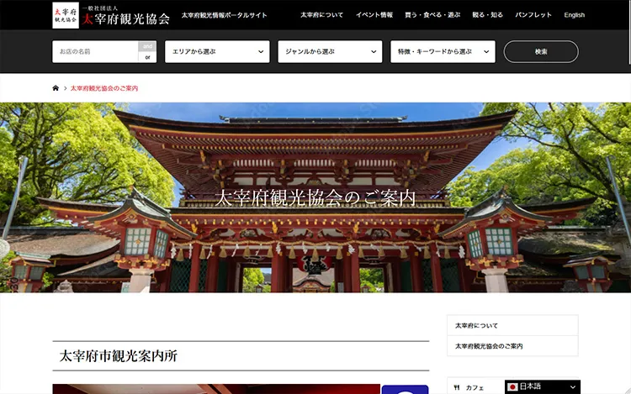Focus the お店の名前 search field
Viewport: 631px width, 394px height.
pyautogui.click(x=95, y=51)
